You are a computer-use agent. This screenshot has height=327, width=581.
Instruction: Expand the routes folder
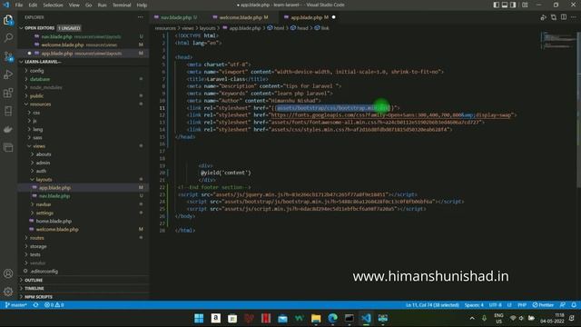(x=36, y=238)
